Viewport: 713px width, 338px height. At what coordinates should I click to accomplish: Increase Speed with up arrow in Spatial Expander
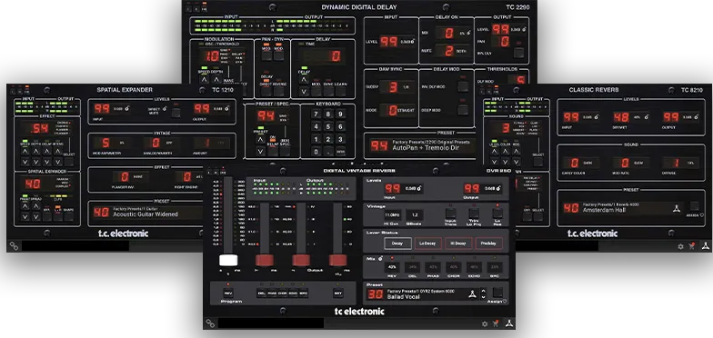[25, 151]
